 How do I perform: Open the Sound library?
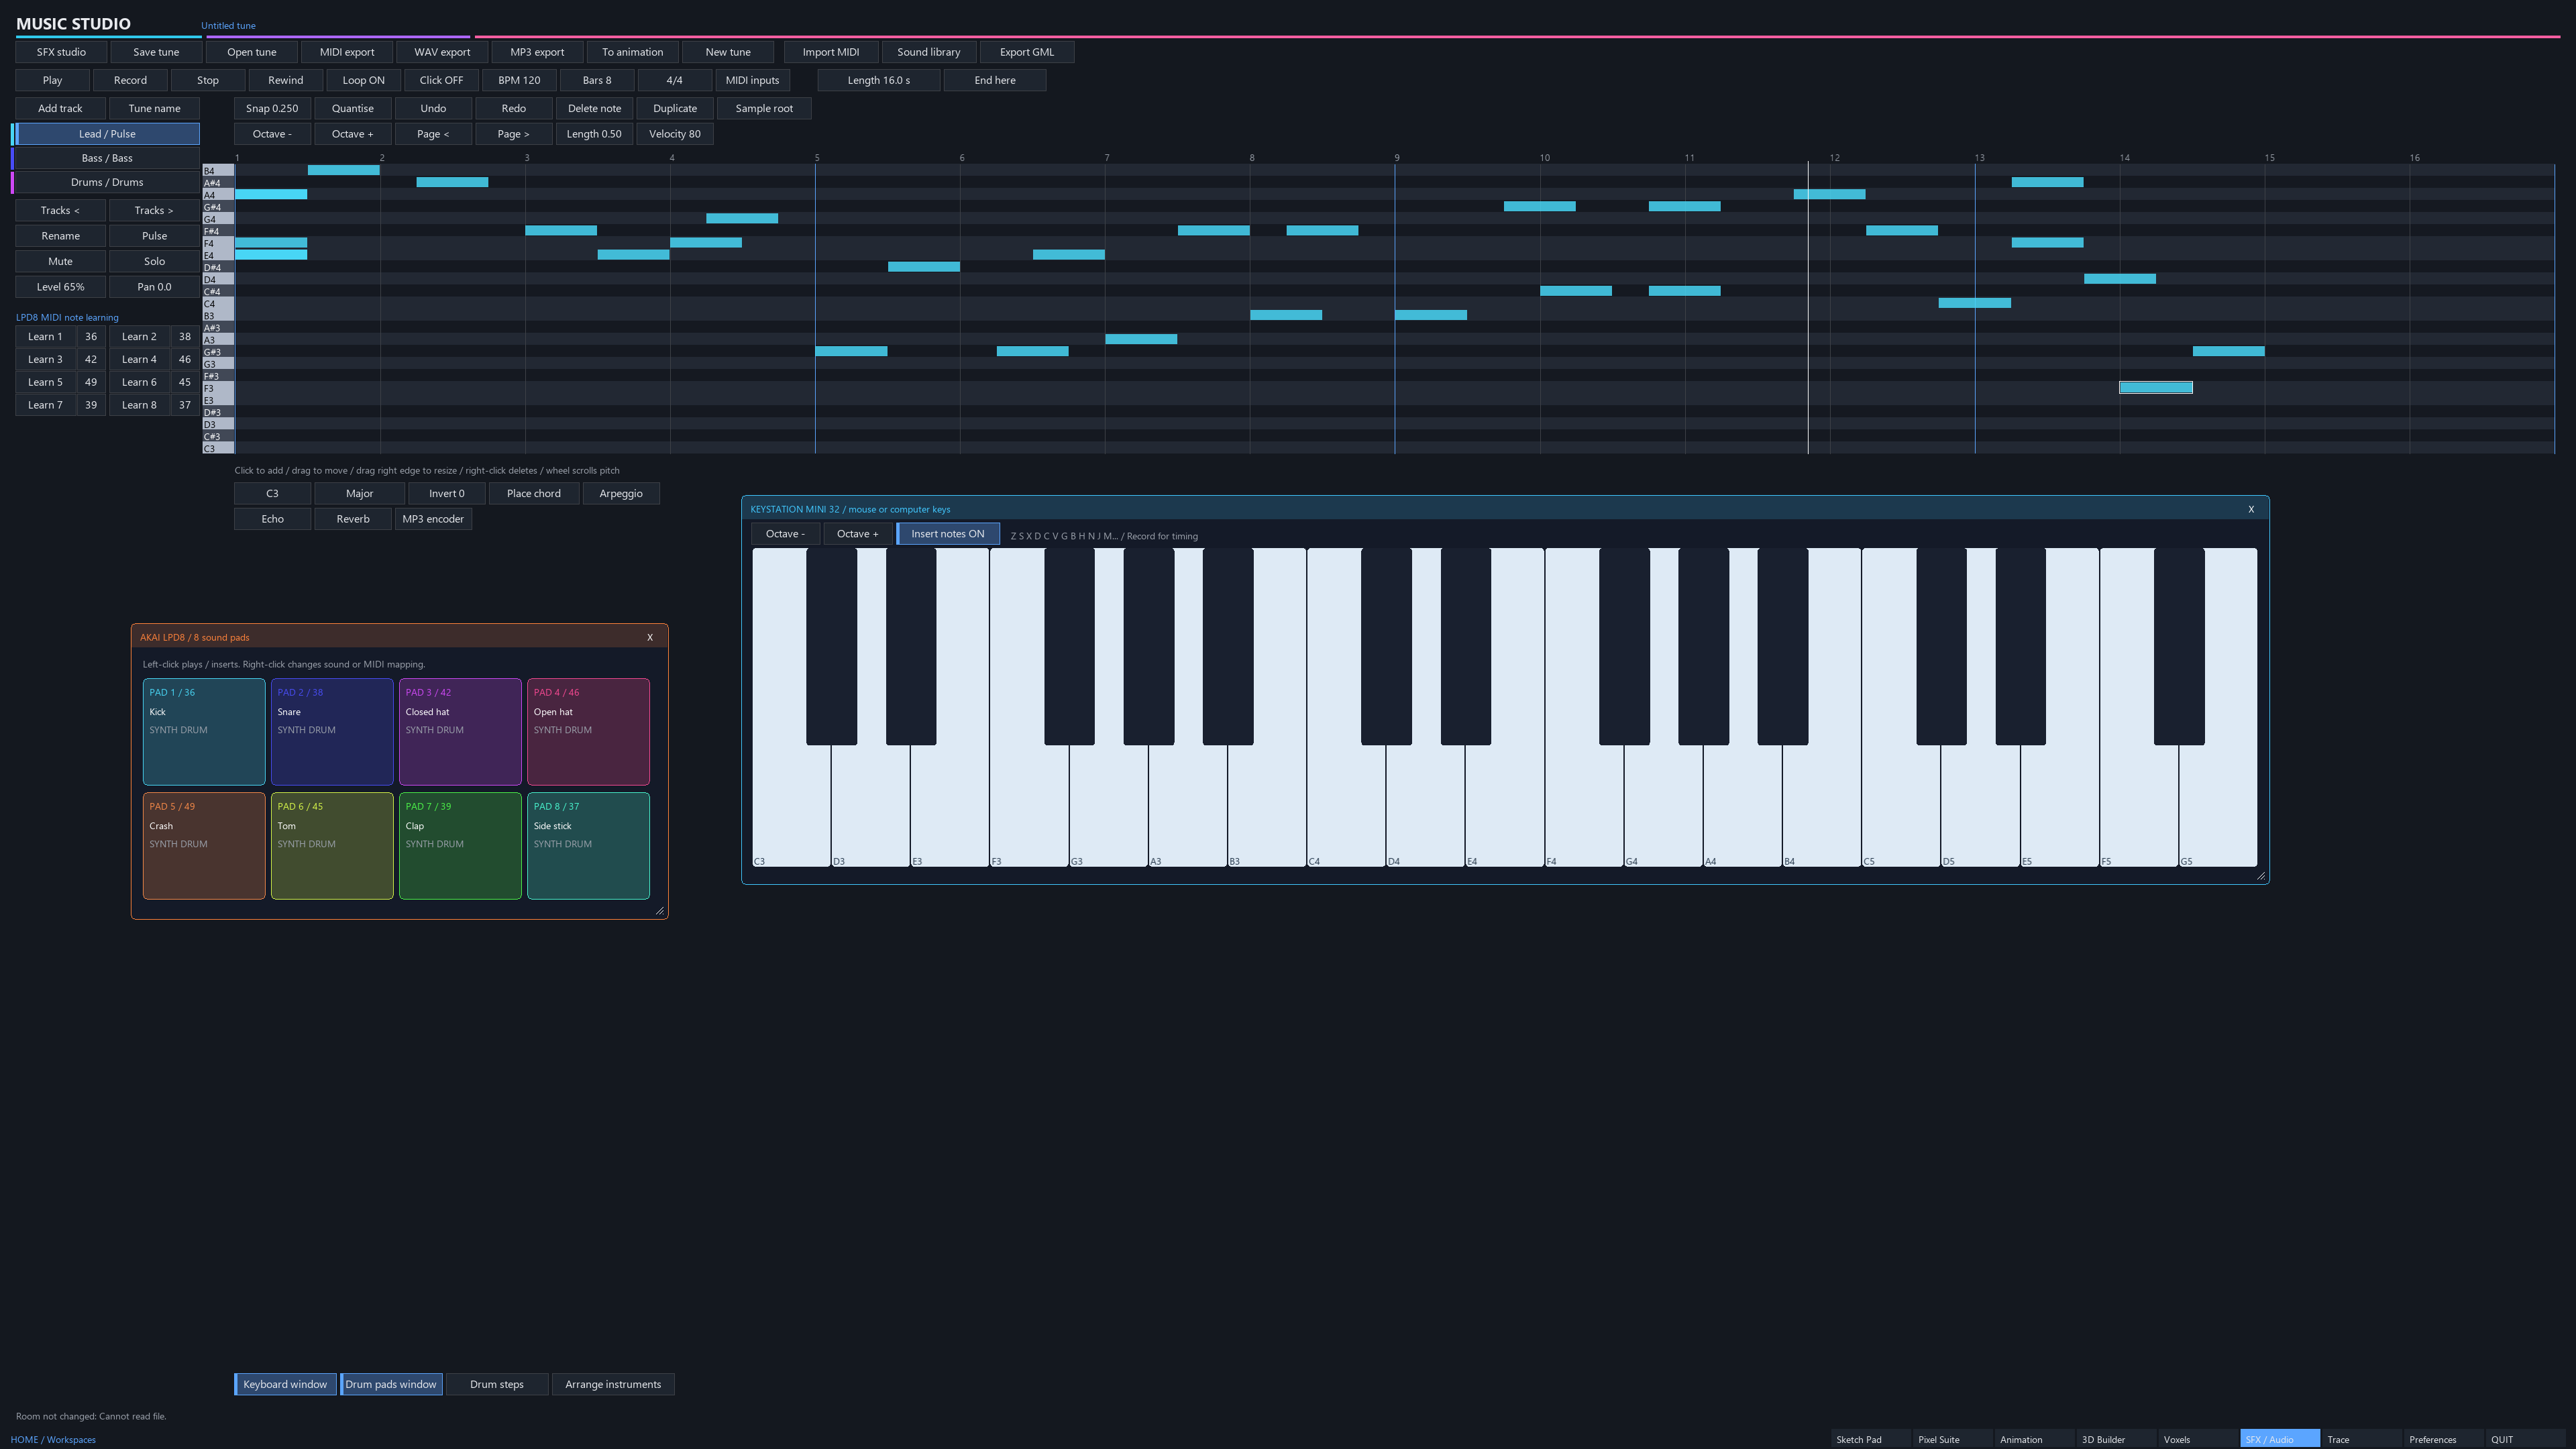click(929, 52)
